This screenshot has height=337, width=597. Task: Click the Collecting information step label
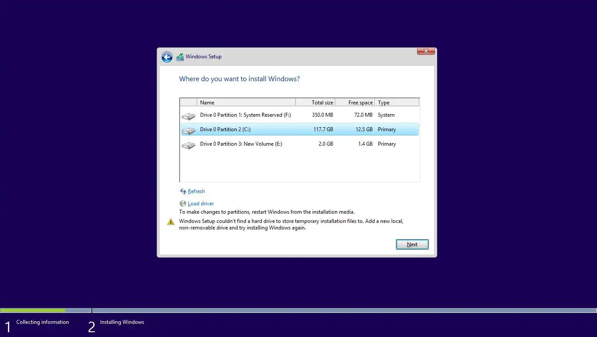click(43, 322)
